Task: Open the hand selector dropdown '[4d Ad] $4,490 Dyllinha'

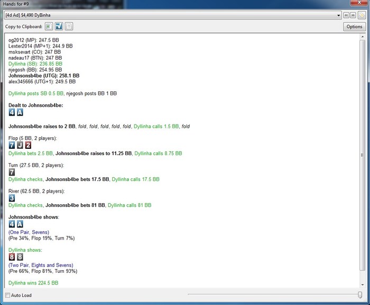Action: [x=173, y=15]
